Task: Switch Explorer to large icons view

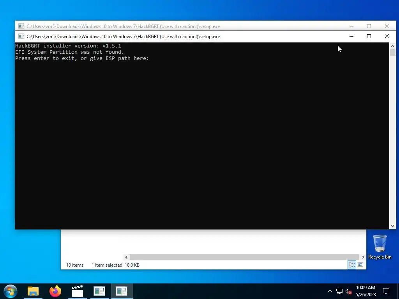Action: click(x=360, y=265)
